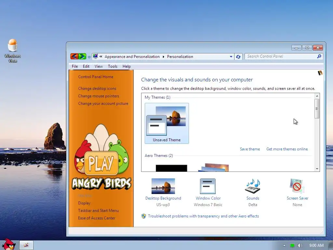Click the theme list scrollbar thumb
This screenshot has height=250, width=333.
coord(317,109)
